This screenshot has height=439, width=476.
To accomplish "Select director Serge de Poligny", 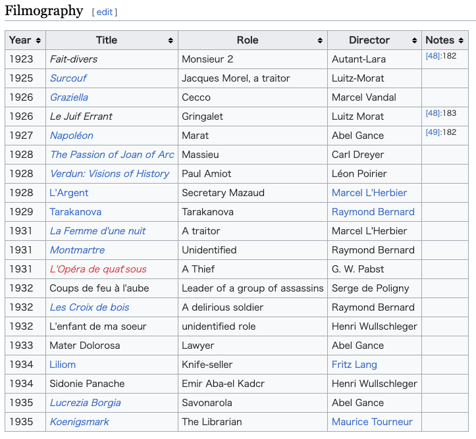I will click(x=371, y=288).
